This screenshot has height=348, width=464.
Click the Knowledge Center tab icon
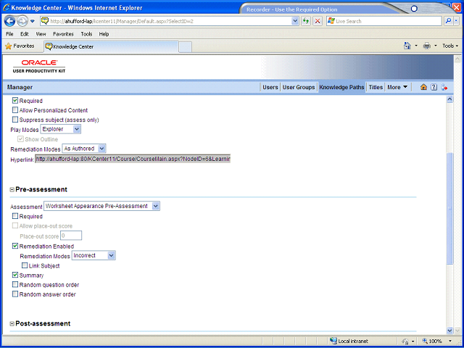(x=49, y=46)
